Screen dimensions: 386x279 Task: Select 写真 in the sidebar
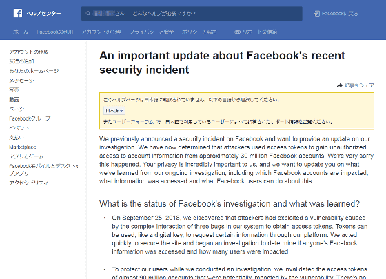14,90
